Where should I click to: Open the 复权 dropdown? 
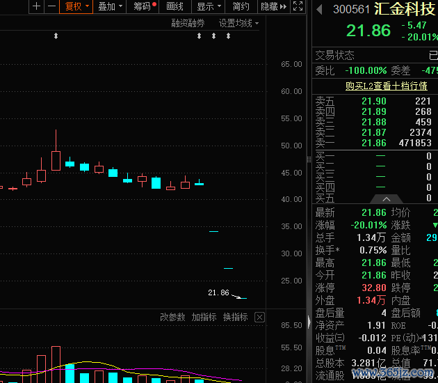(x=76, y=6)
